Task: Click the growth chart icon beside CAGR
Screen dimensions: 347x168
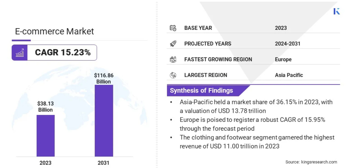Action: coord(20,52)
